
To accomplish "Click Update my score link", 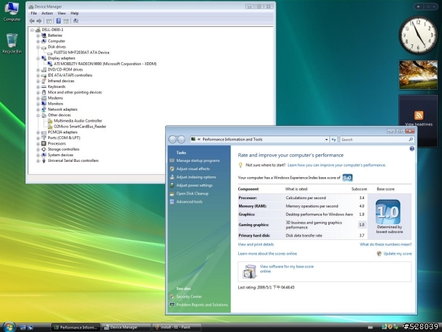I will tap(398, 254).
